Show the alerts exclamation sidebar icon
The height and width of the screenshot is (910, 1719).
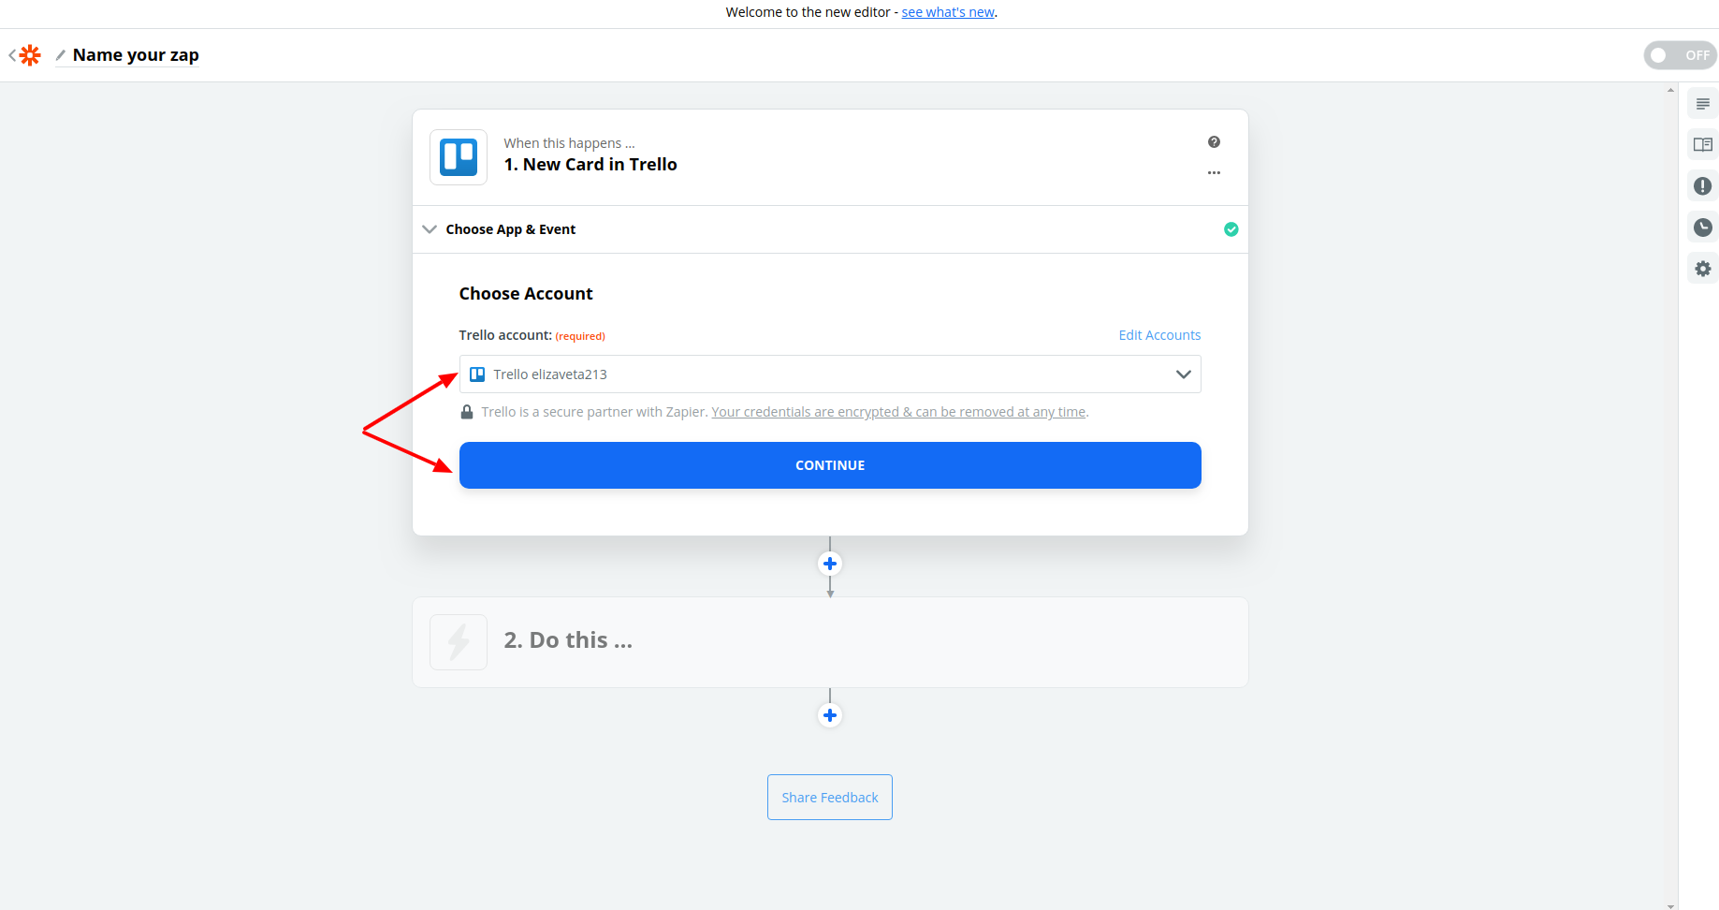(x=1702, y=186)
